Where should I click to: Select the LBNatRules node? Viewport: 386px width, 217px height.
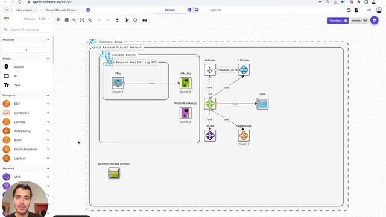tap(244, 136)
